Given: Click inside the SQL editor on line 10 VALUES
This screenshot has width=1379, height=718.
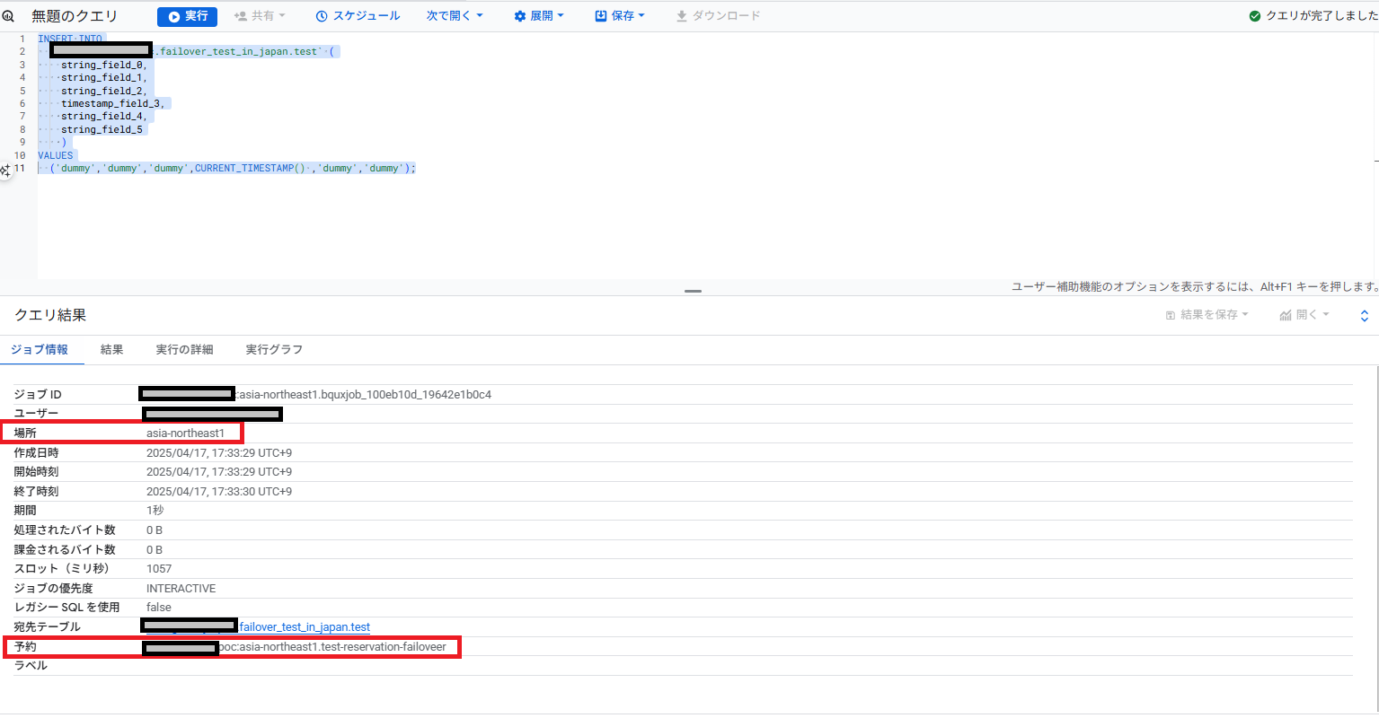Looking at the screenshot, I should 56,155.
